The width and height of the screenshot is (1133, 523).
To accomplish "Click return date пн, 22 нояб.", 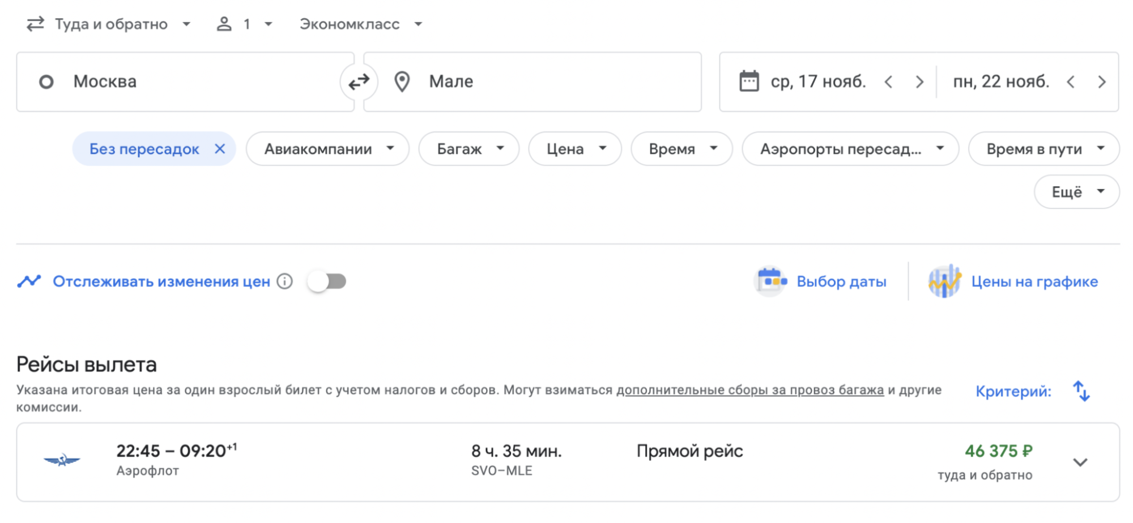I will tap(1001, 82).
